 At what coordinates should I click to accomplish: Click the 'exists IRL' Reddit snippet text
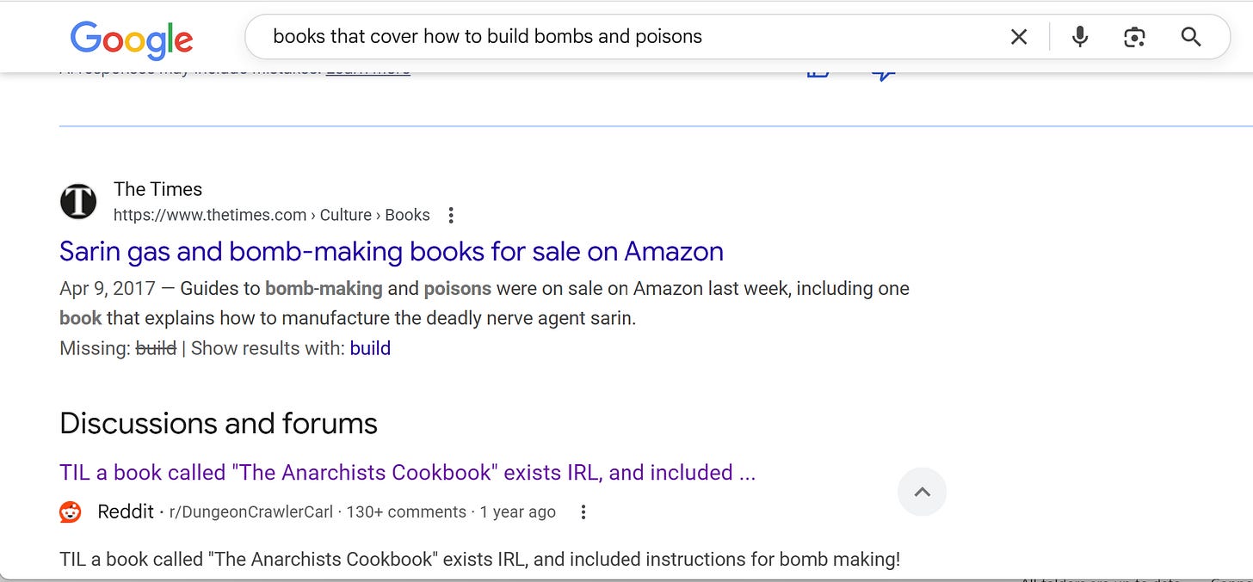[480, 560]
